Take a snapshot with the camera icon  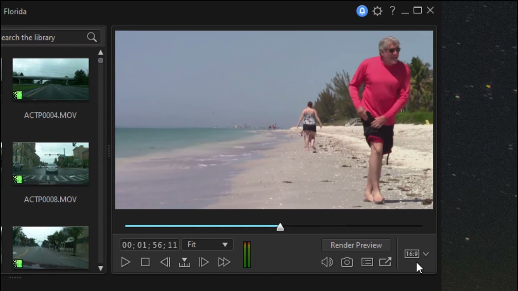347,262
